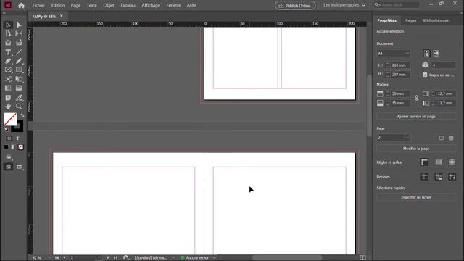The width and height of the screenshot is (464, 261).
Task: Click the Home icon
Action: [x=21, y=5]
